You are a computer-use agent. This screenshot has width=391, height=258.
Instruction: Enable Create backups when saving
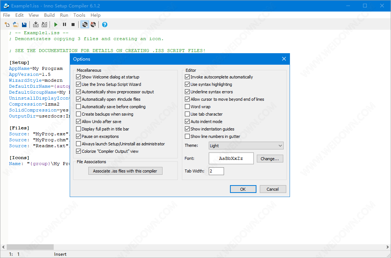click(79, 114)
